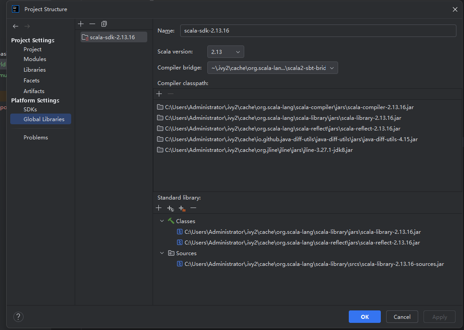Select scala-compiler-2.13.16.jar classpath row

click(308, 107)
